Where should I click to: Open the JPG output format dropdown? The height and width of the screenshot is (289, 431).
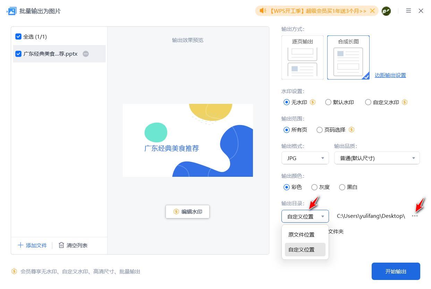pos(305,158)
